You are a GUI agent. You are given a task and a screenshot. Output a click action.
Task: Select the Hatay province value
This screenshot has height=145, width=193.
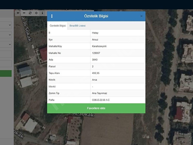(95, 33)
